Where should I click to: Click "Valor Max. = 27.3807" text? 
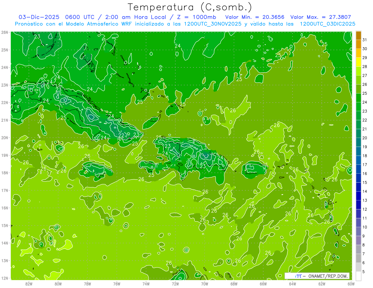click(x=321, y=17)
